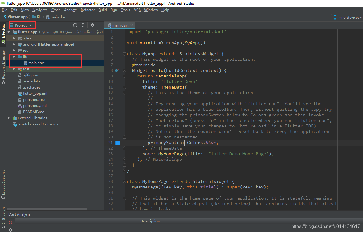Image resolution: width=363 pixels, height=232 pixels.
Task: Open the Edit menu
Action: 14,10
